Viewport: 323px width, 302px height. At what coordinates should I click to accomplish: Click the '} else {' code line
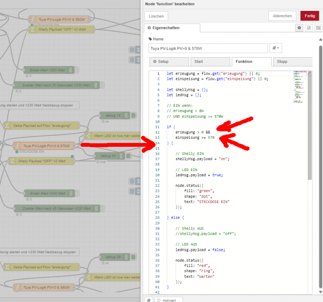point(175,217)
